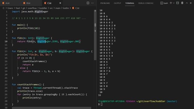Create a new terminal with plus icon
This screenshot has height=109, width=194.
pos(171,3)
